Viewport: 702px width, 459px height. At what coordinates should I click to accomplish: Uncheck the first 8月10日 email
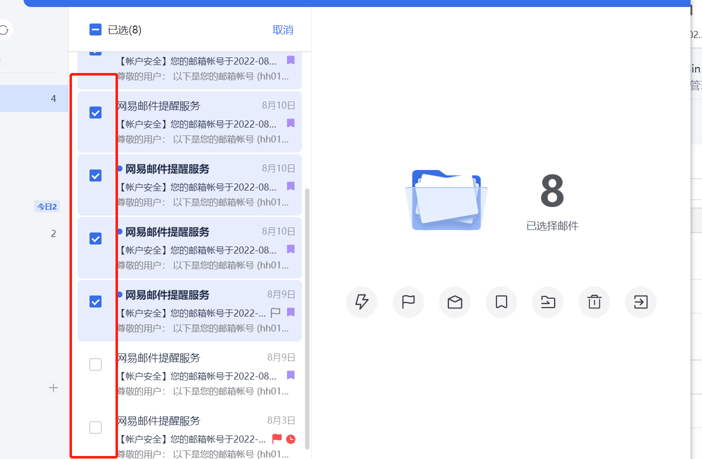(x=95, y=112)
